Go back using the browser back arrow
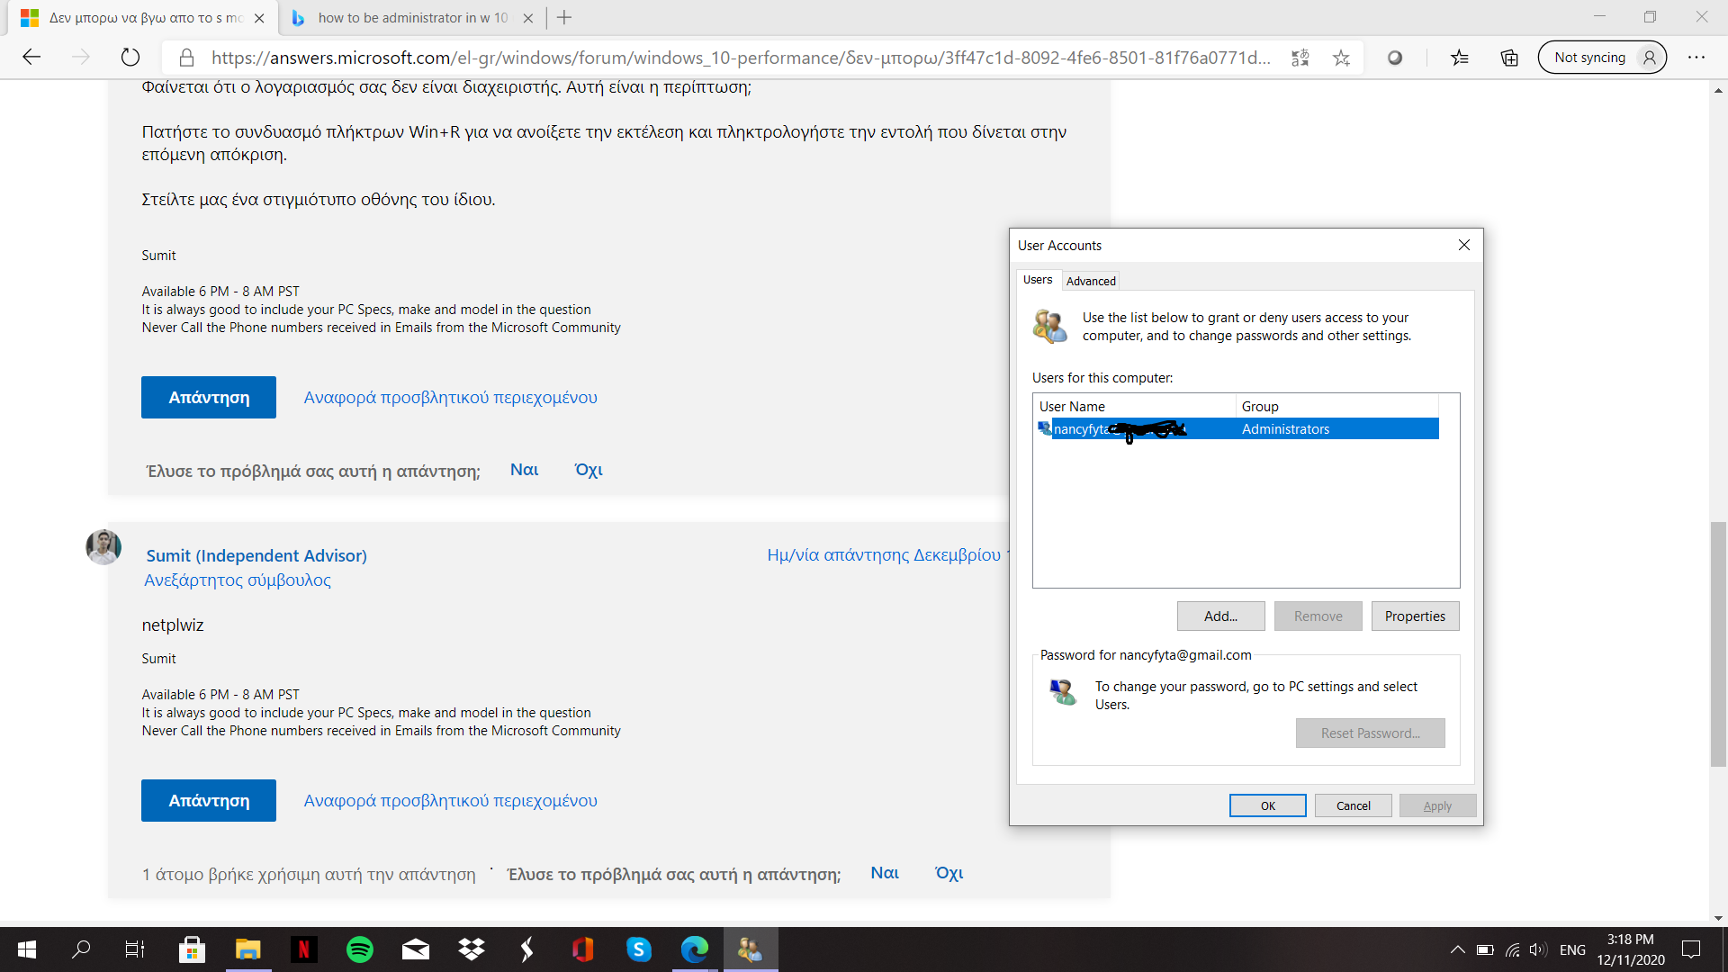 [31, 58]
